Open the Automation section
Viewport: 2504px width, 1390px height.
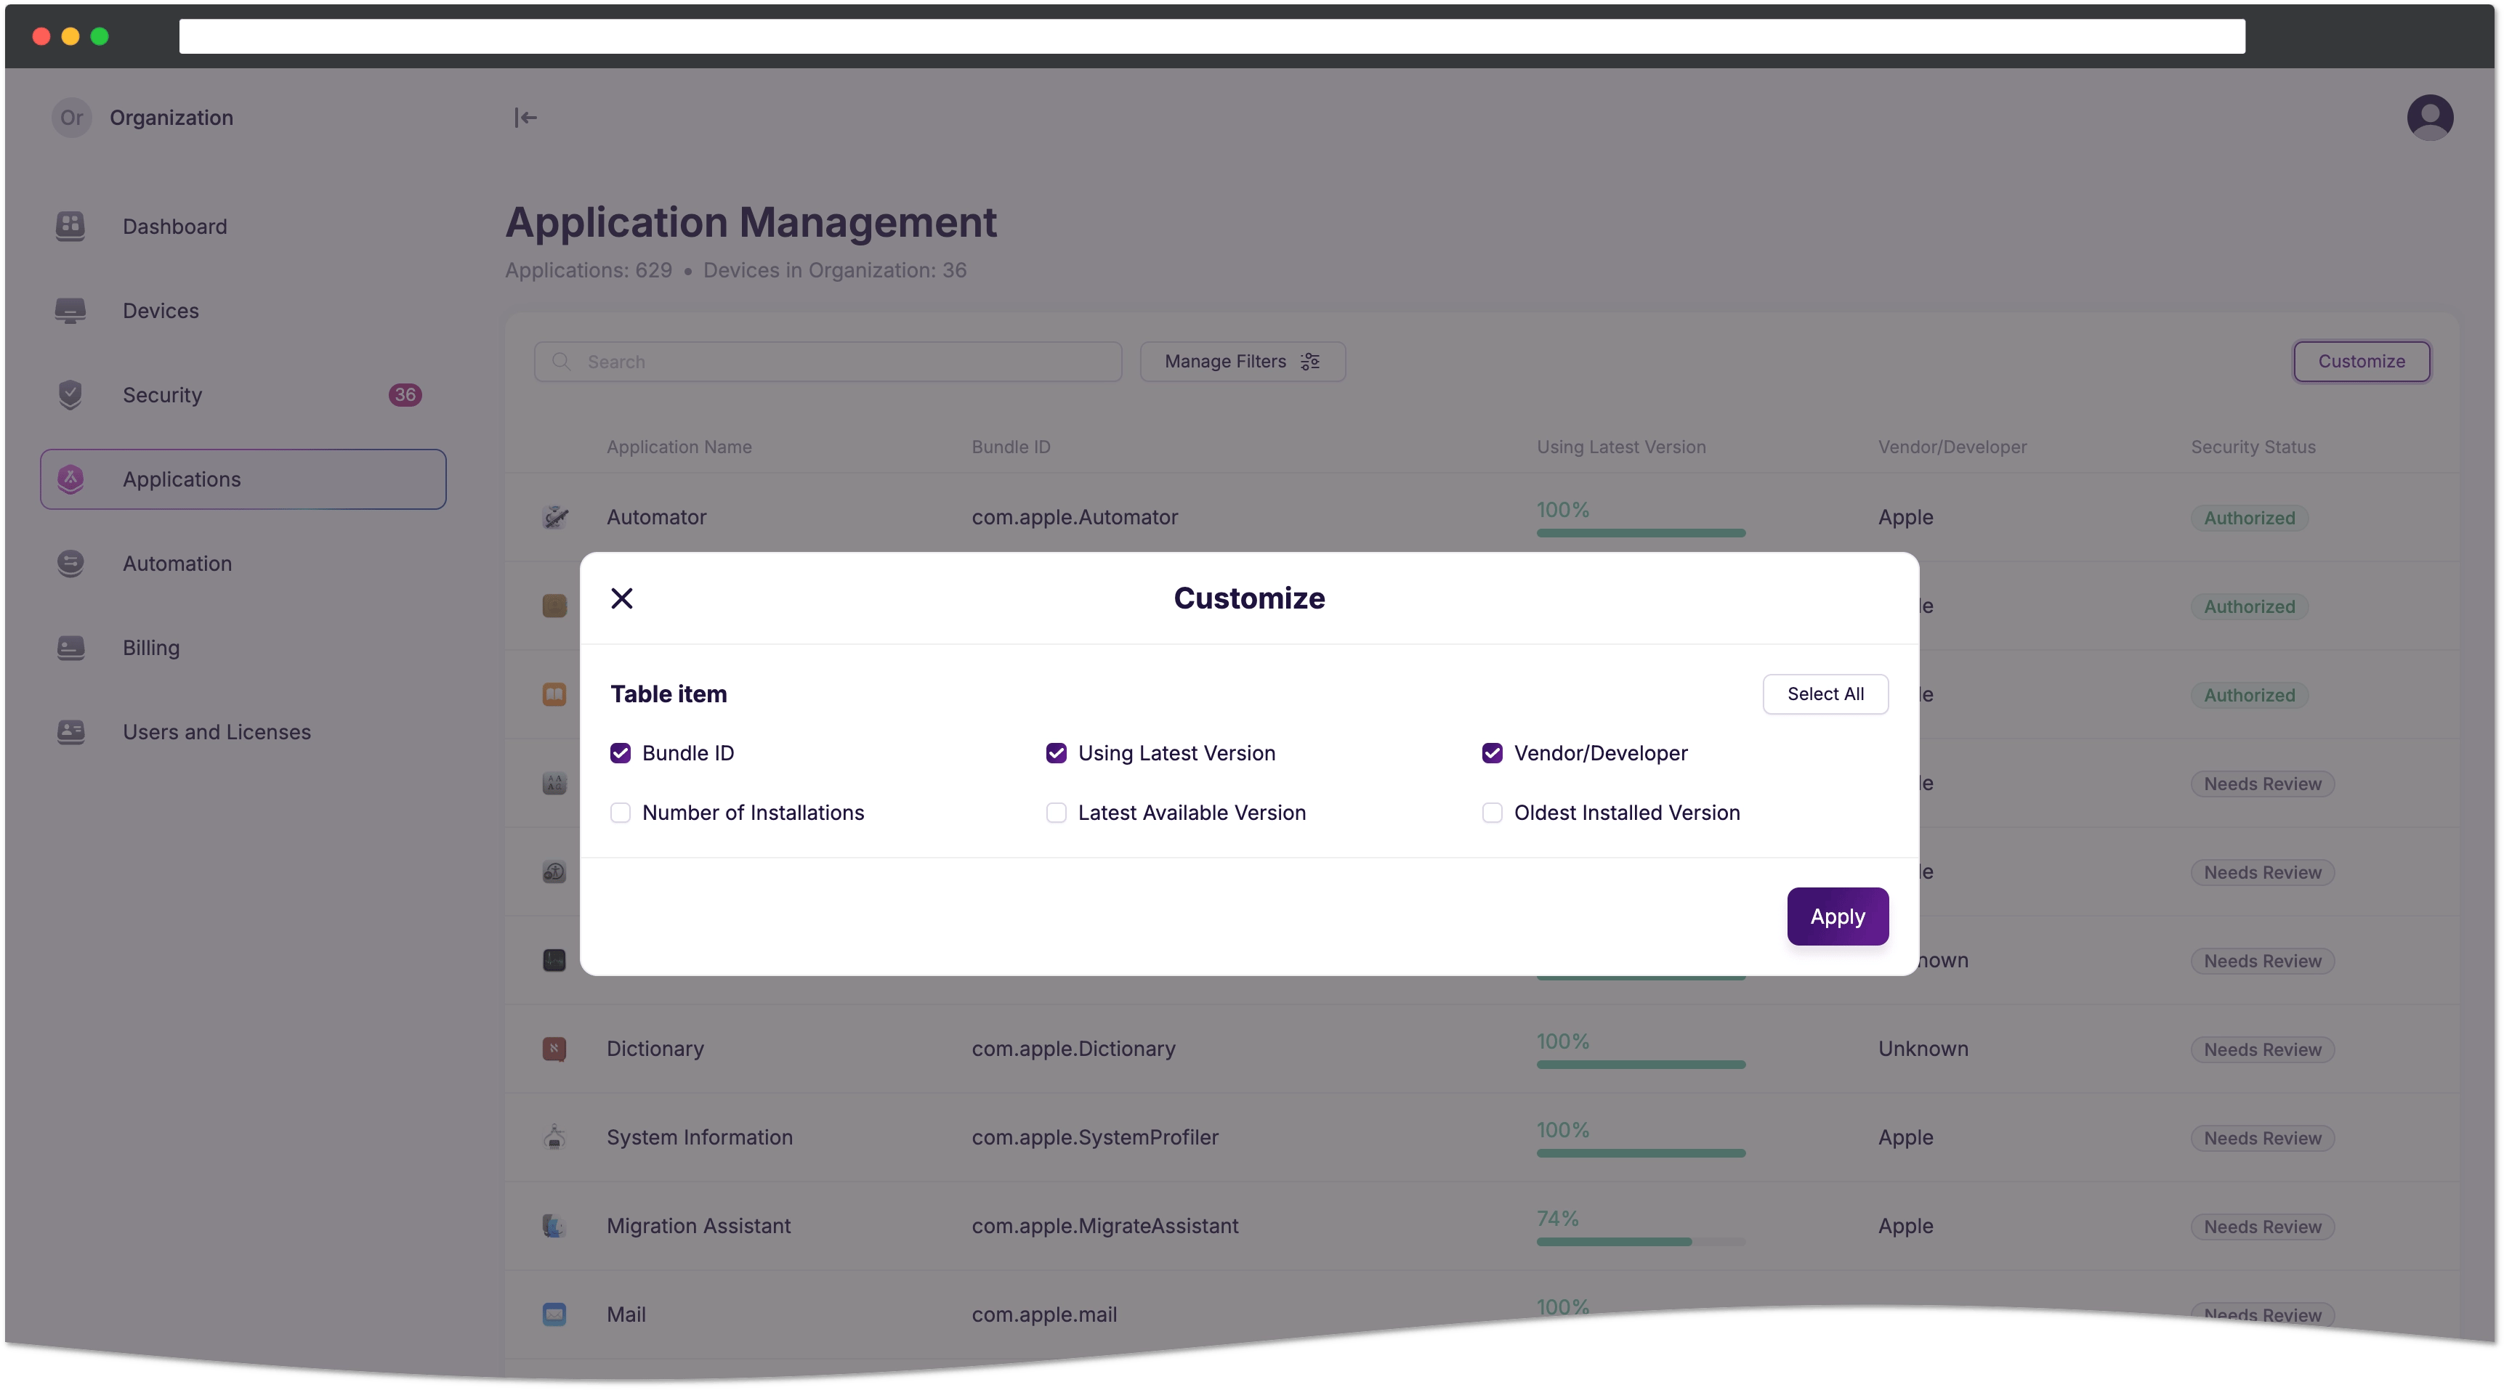pyautogui.click(x=243, y=564)
